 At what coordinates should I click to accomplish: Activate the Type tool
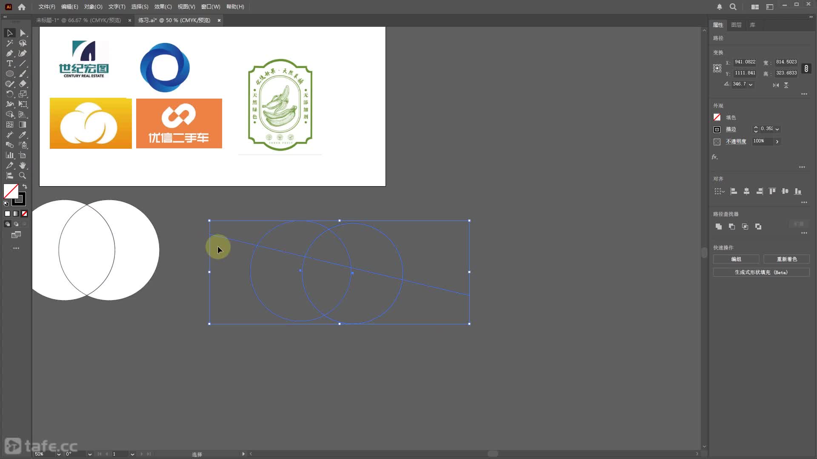coord(9,63)
